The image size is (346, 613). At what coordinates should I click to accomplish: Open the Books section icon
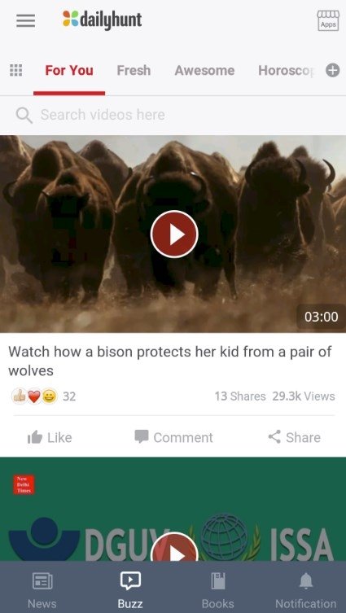click(x=217, y=589)
